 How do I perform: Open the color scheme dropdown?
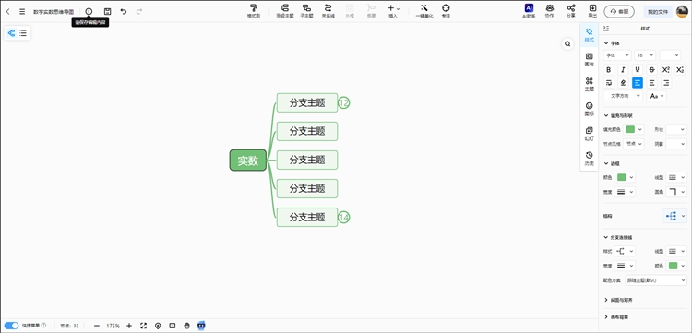point(656,280)
